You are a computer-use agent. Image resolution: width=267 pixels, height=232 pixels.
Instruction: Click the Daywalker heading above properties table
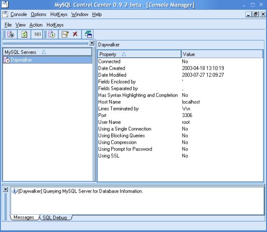click(x=109, y=45)
